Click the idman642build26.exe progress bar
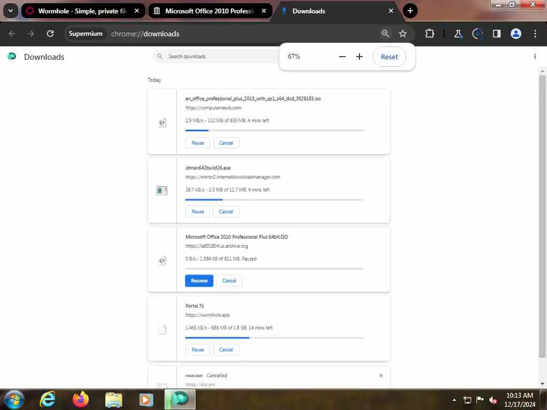 click(274, 200)
